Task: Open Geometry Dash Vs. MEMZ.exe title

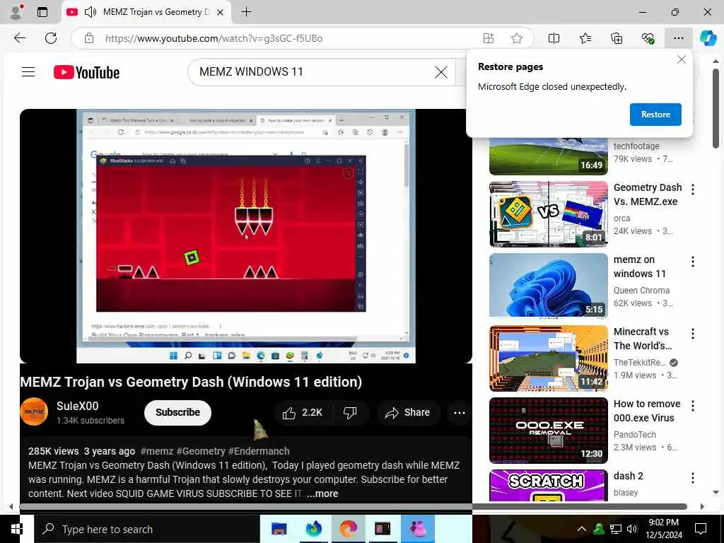Action: (x=648, y=194)
